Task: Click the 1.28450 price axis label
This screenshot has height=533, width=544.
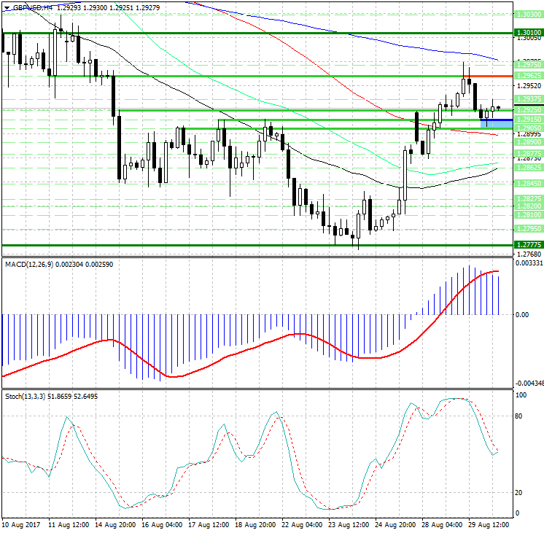Action: point(527,183)
